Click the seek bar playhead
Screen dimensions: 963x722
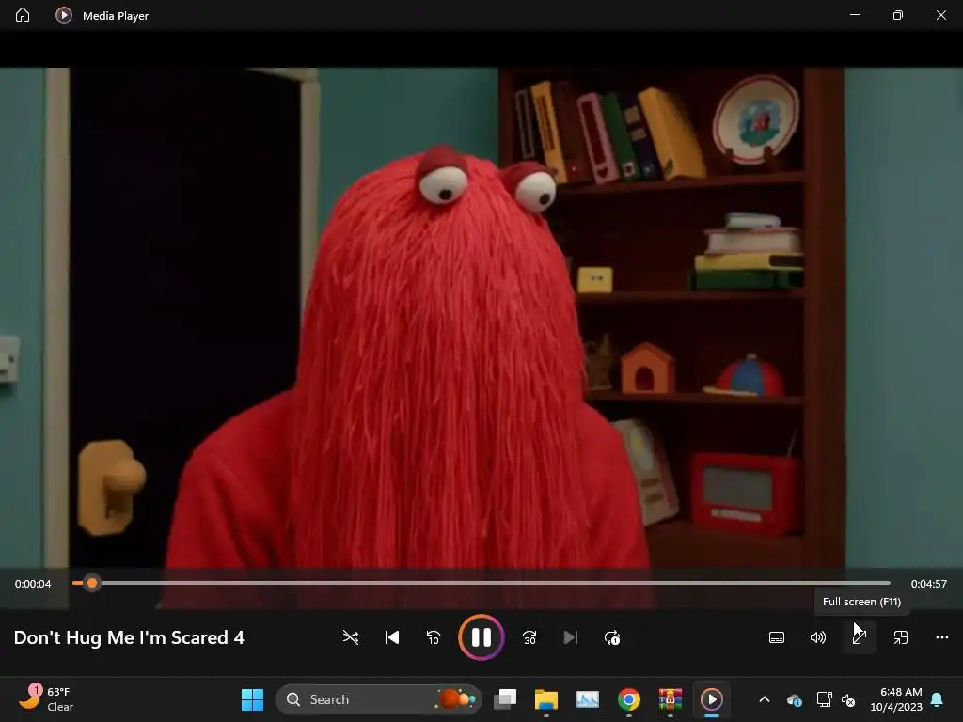click(92, 583)
